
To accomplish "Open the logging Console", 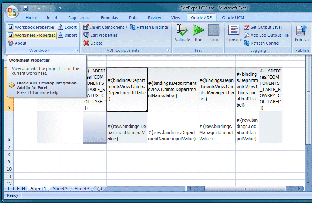I will (x=234, y=33).
